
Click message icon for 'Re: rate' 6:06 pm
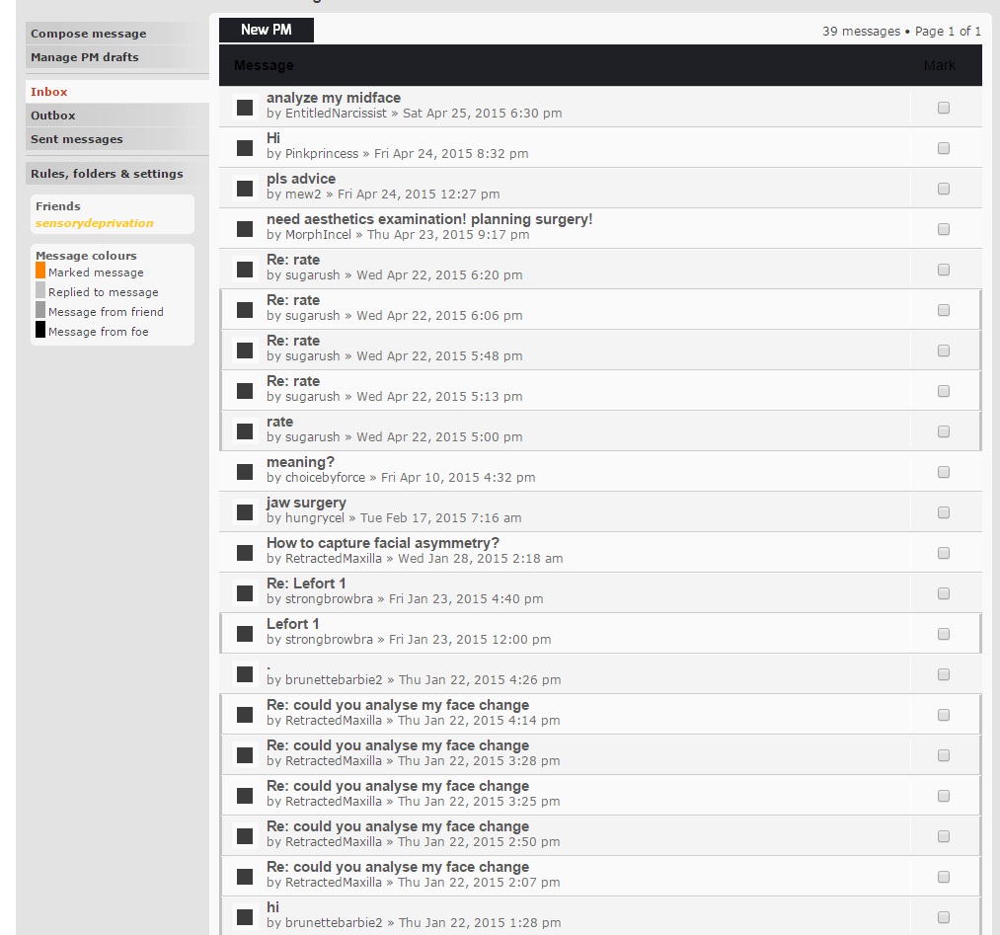(245, 310)
